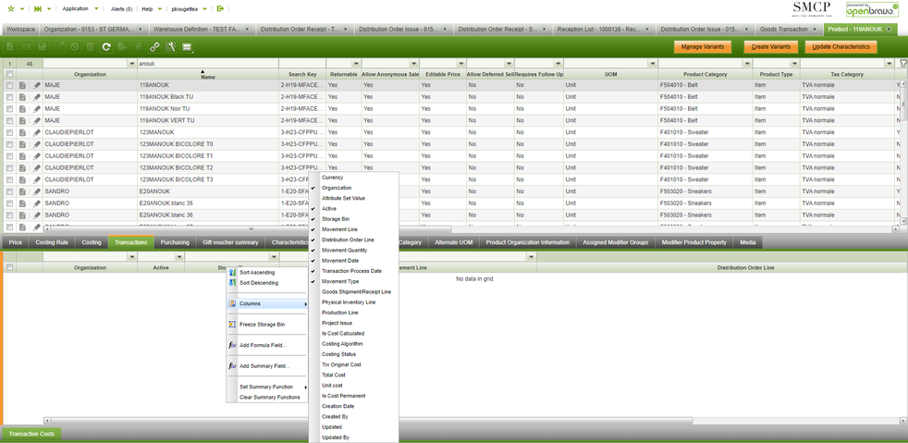
Task: Click the Manage Variants button
Action: pos(702,46)
